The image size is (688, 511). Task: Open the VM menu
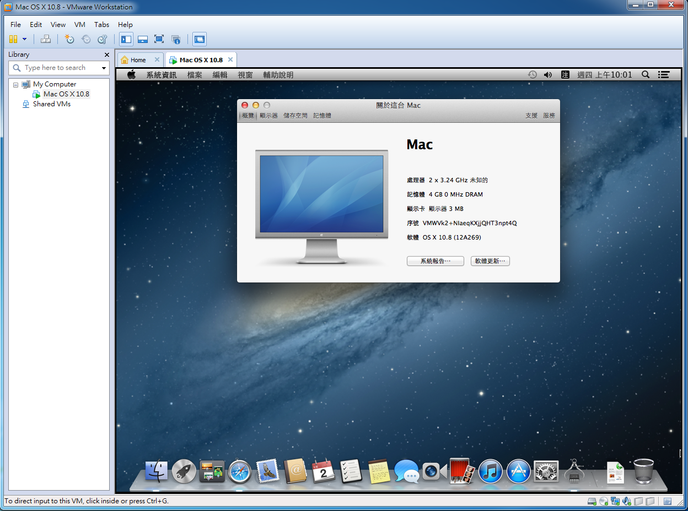point(80,24)
